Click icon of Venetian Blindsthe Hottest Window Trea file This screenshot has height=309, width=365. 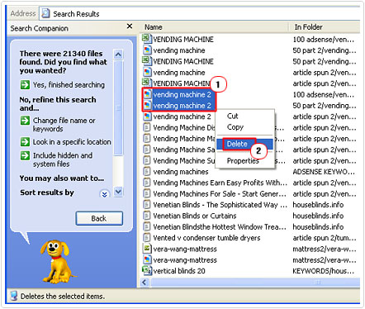(x=147, y=226)
